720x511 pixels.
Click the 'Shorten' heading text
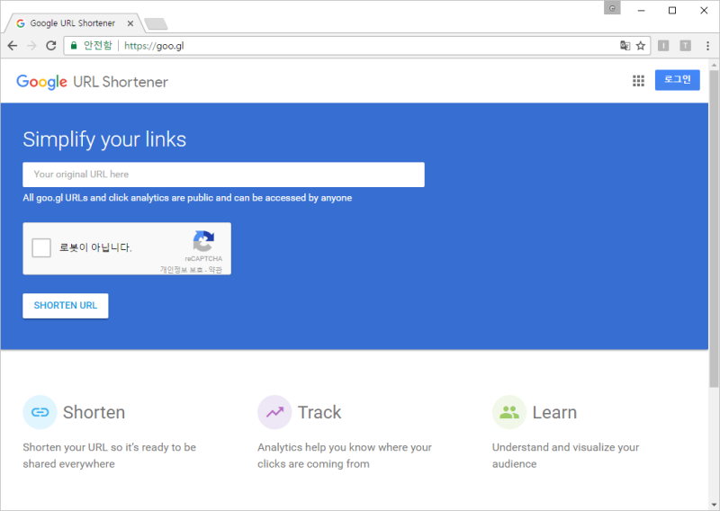pyautogui.click(x=94, y=412)
